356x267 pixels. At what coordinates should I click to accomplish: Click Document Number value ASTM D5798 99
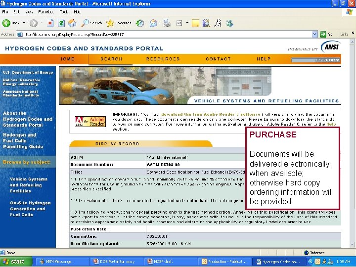(164, 165)
